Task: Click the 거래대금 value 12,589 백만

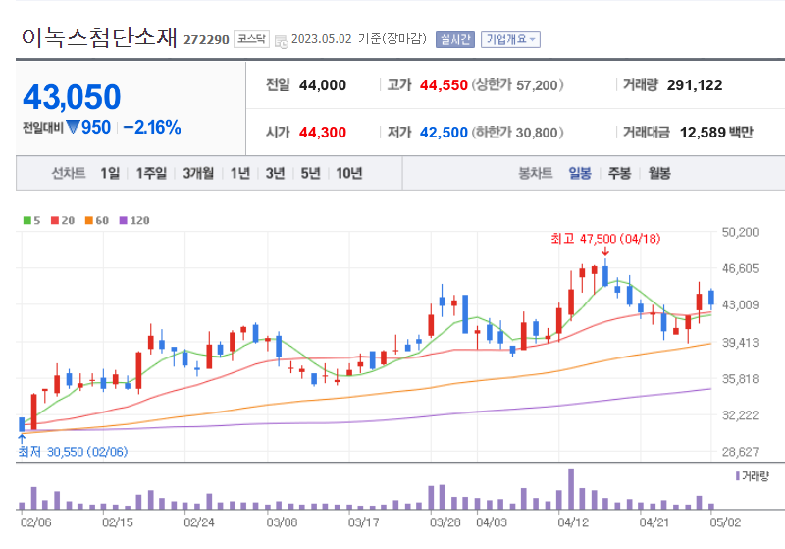Action: click(x=716, y=133)
